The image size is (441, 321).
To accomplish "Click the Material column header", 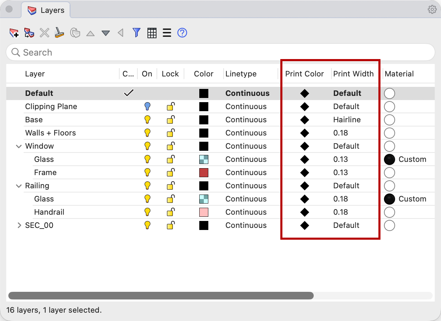I will click(399, 74).
